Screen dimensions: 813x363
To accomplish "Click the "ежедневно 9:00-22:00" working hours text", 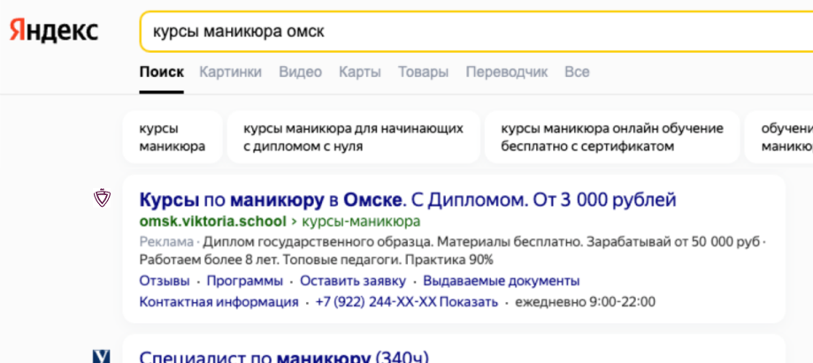I will (x=585, y=302).
